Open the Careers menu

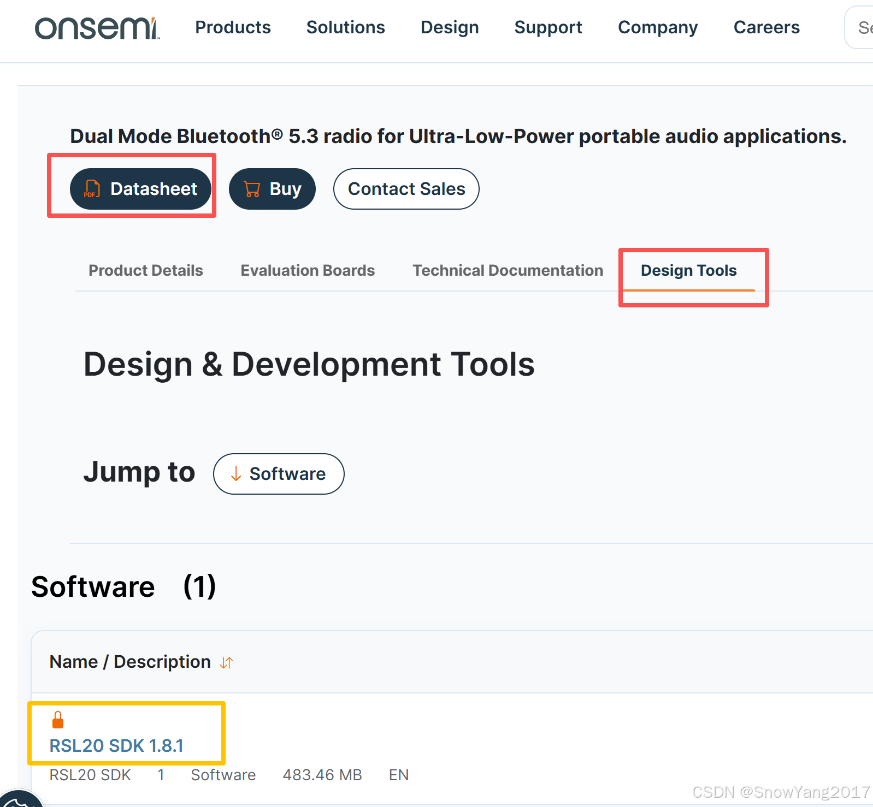point(766,27)
